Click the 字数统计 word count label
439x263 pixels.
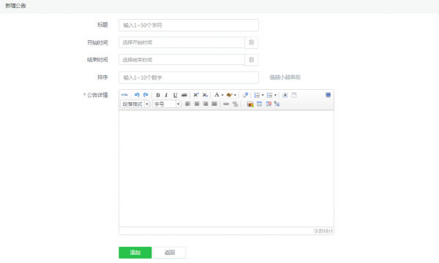(x=323, y=231)
